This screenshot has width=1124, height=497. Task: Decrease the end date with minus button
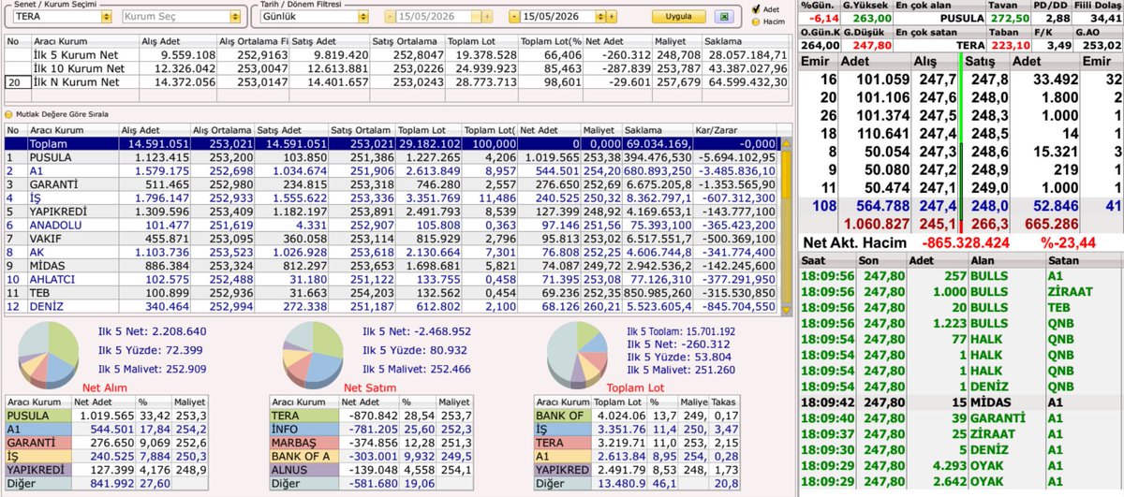(x=514, y=17)
